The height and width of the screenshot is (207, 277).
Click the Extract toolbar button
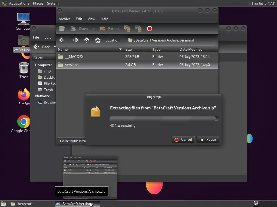pos(110,29)
